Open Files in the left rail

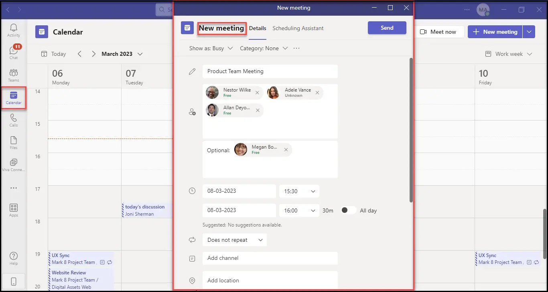(x=14, y=143)
